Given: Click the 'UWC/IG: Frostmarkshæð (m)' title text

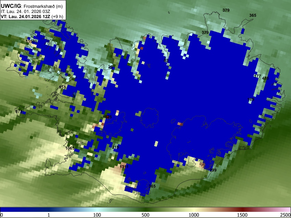Looking at the screenshot, I should [32, 6].
